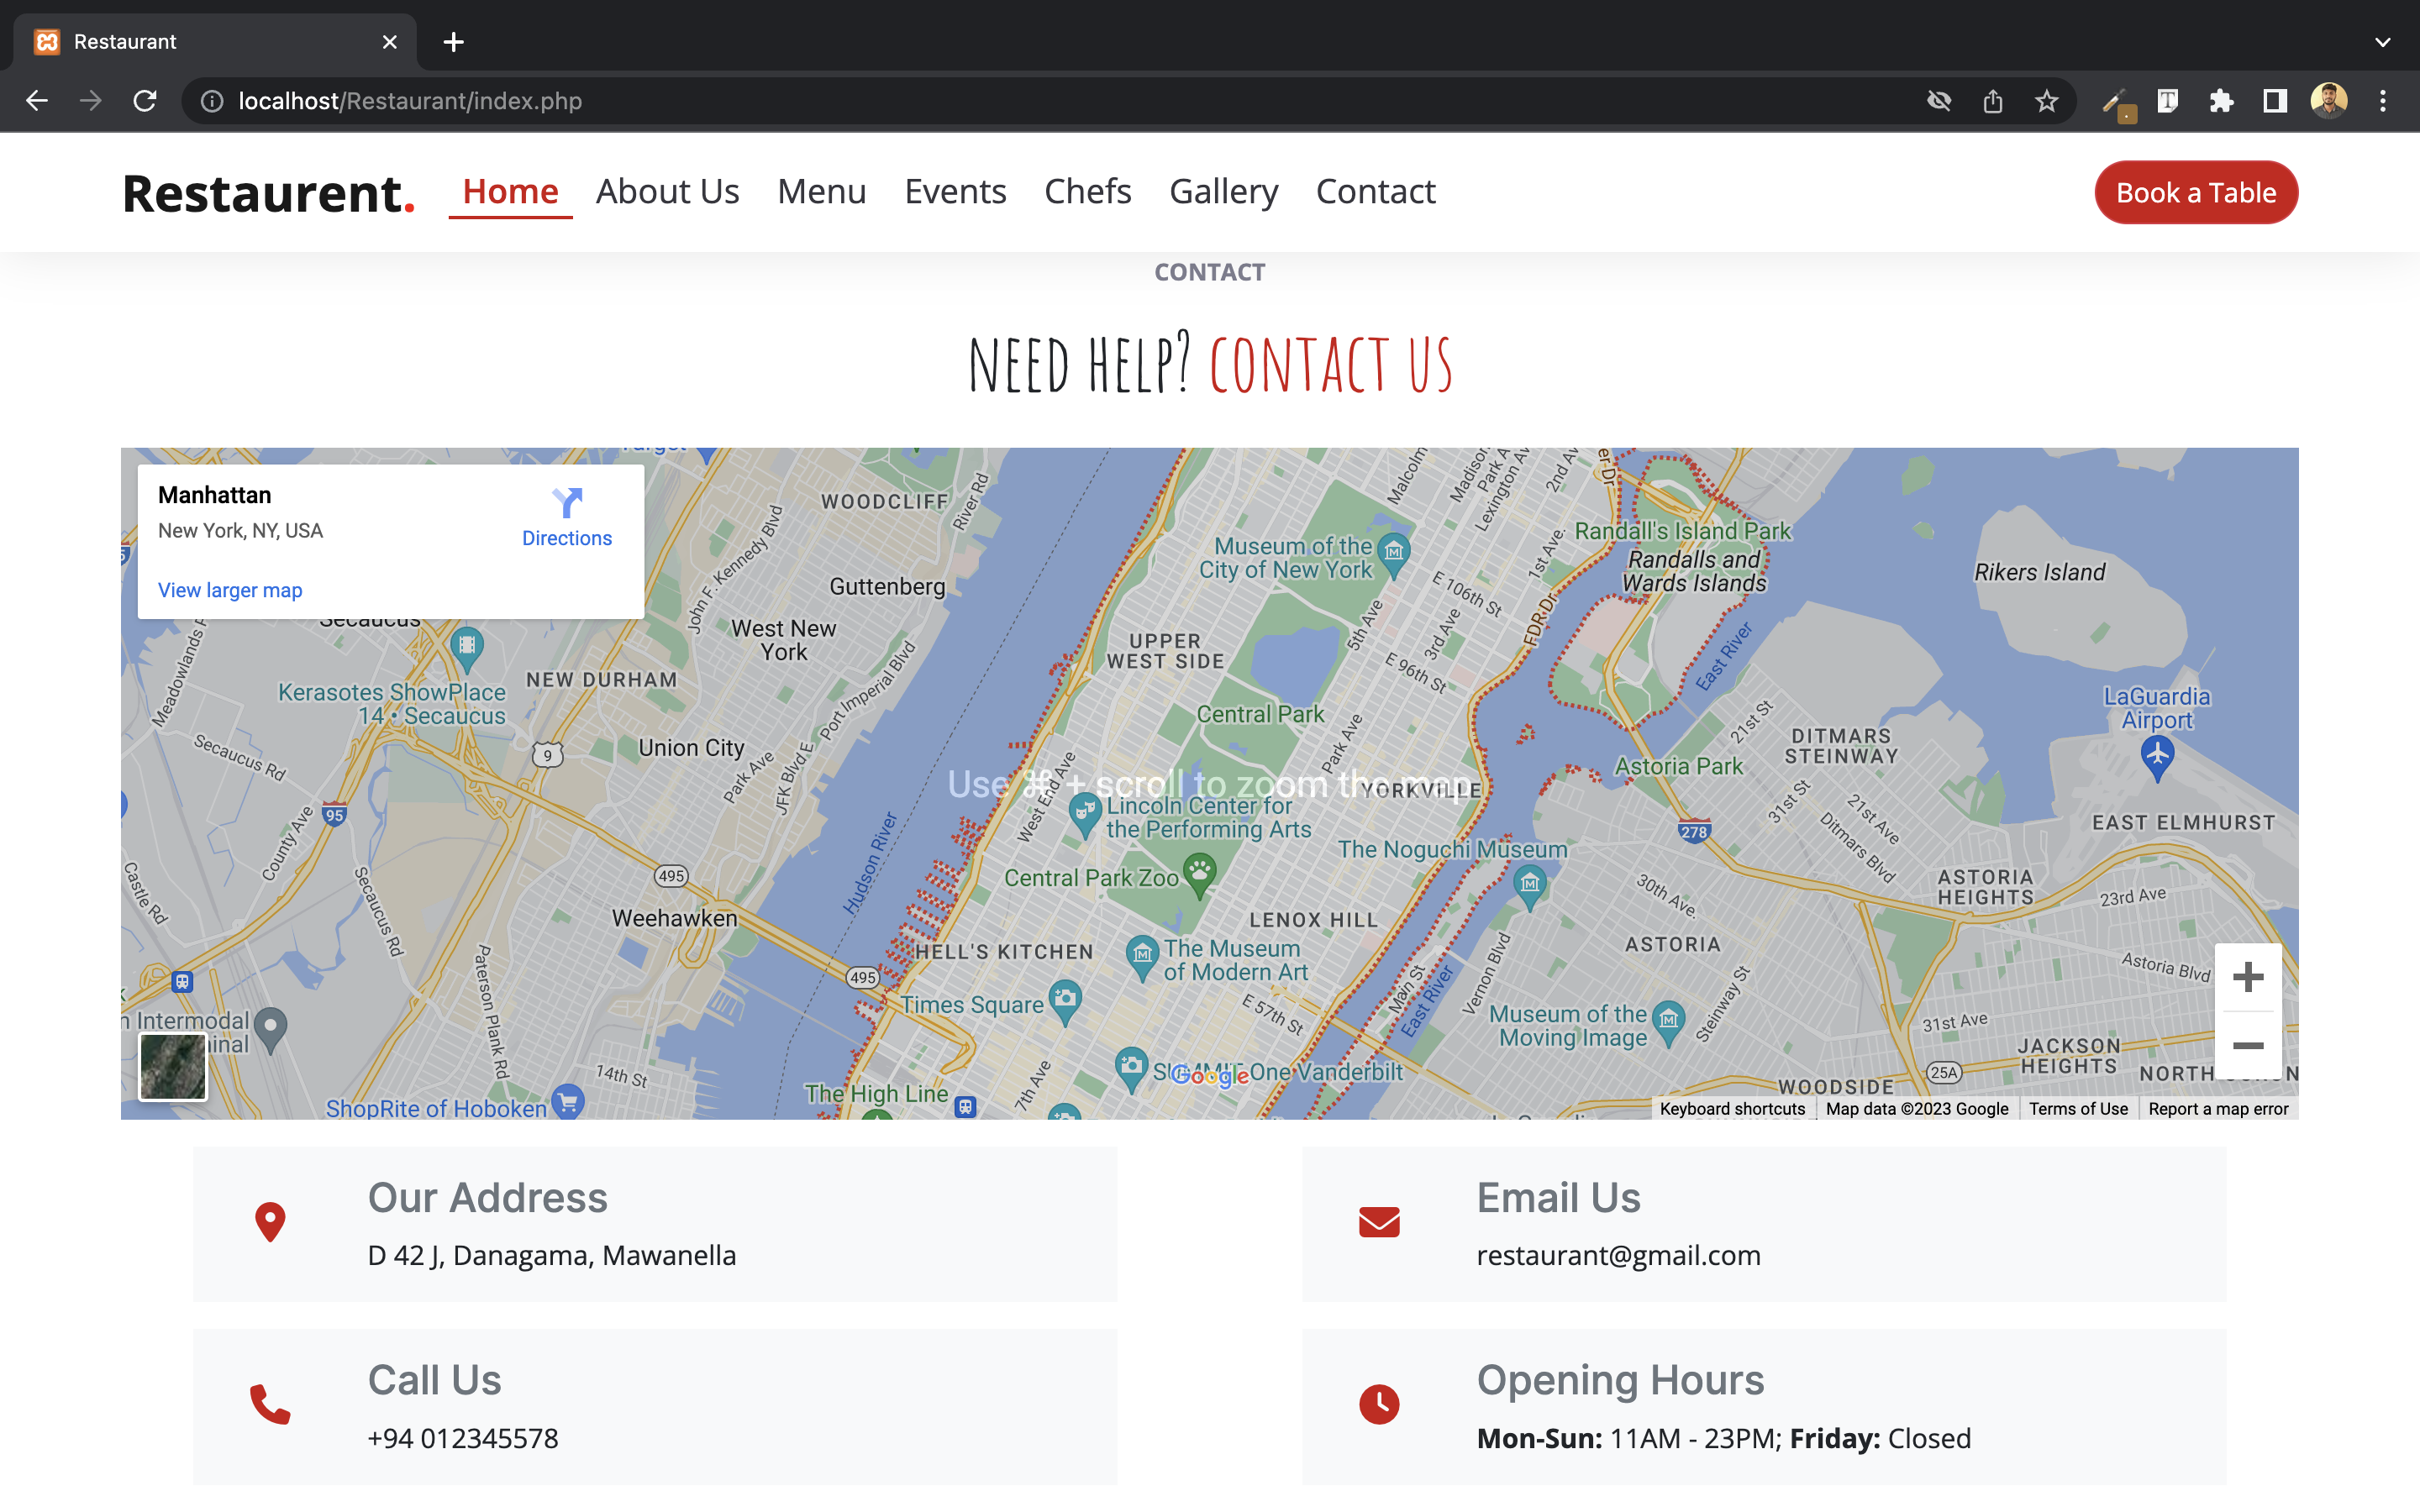
Task: Open the View larger map link
Action: click(229, 590)
